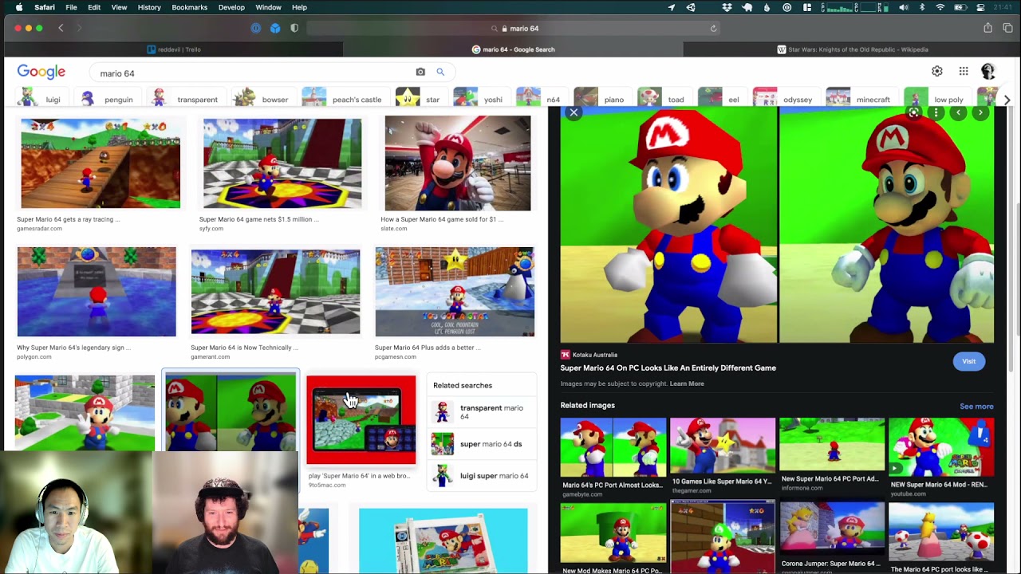The width and height of the screenshot is (1021, 574).
Task: Switch to the Star Wars Wikipedia tab
Action: pos(852,49)
